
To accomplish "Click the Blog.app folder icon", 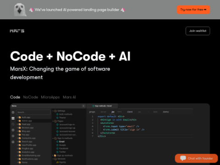I will click(20, 131).
